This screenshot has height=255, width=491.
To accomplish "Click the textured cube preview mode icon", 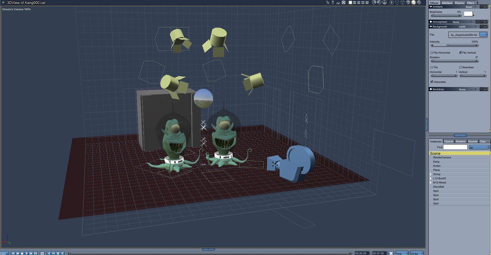I will coord(408,3).
